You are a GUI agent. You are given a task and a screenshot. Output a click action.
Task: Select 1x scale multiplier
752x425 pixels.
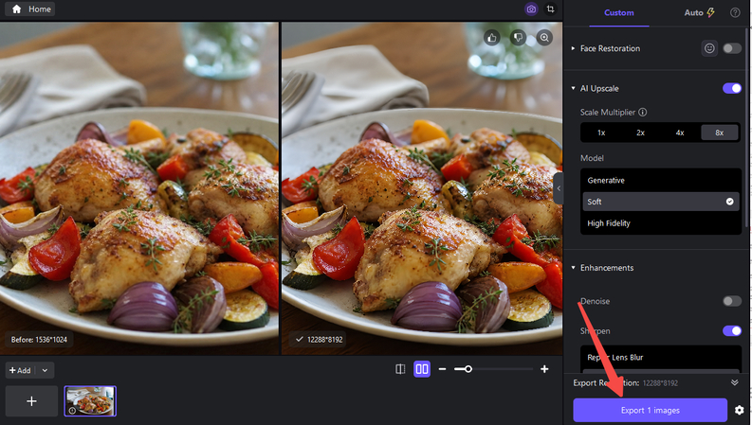tap(601, 133)
